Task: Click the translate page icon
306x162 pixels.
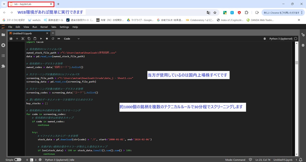Action: click(208, 12)
